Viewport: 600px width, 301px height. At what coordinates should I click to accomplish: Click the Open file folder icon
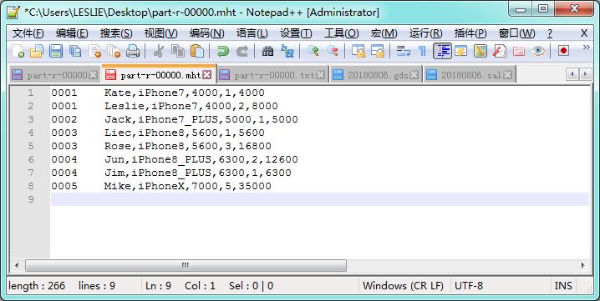click(37, 51)
